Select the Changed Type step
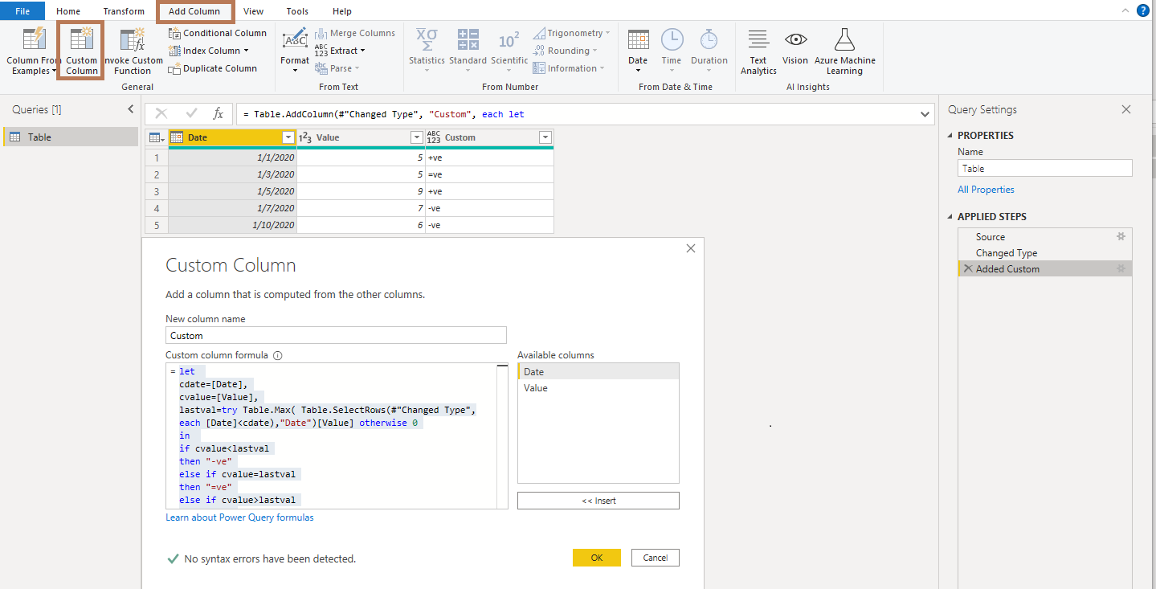 [1044, 252]
